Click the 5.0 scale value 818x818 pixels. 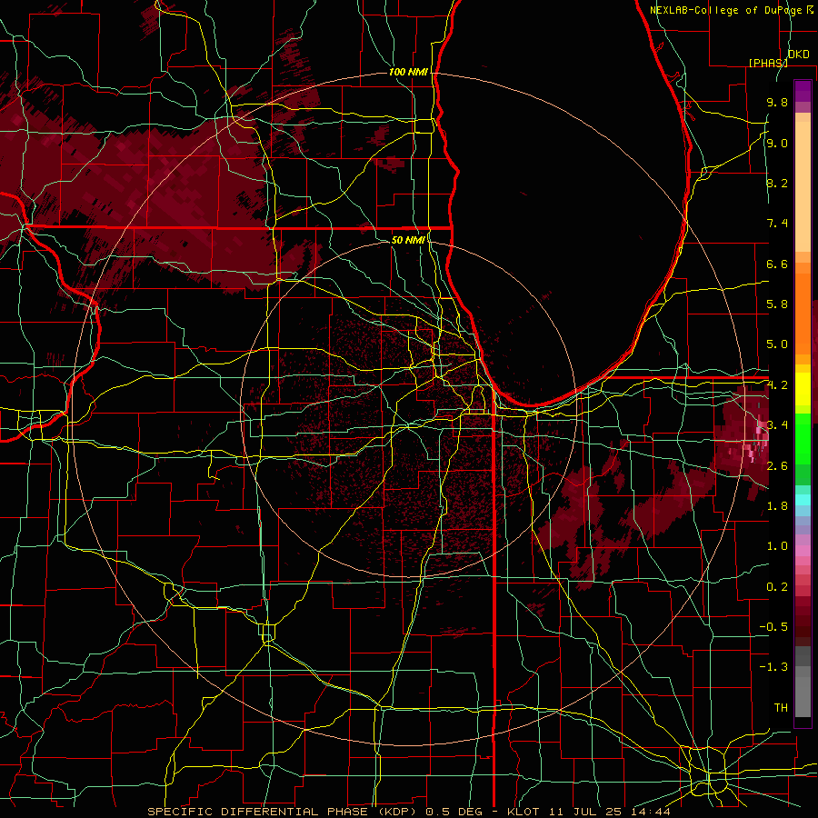click(777, 344)
